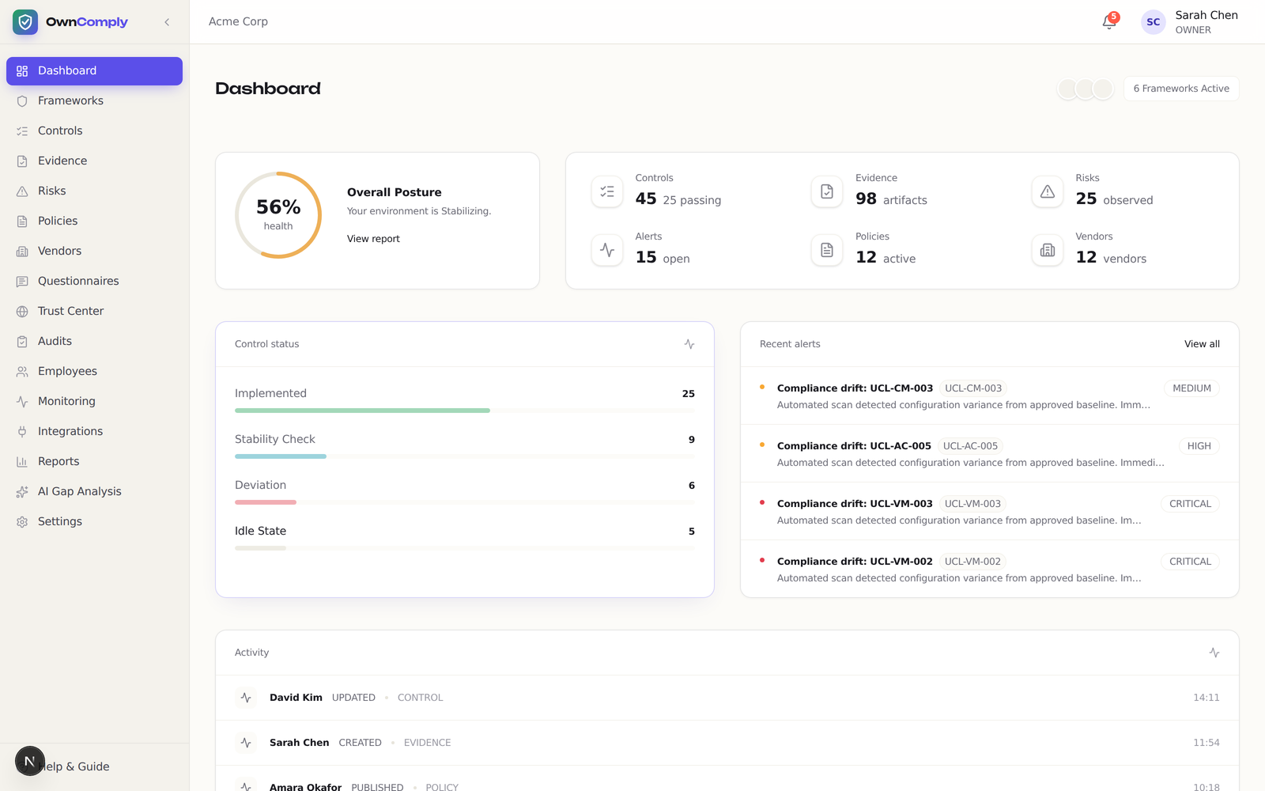
Task: Click the Reports chart icon
Action: (22, 462)
